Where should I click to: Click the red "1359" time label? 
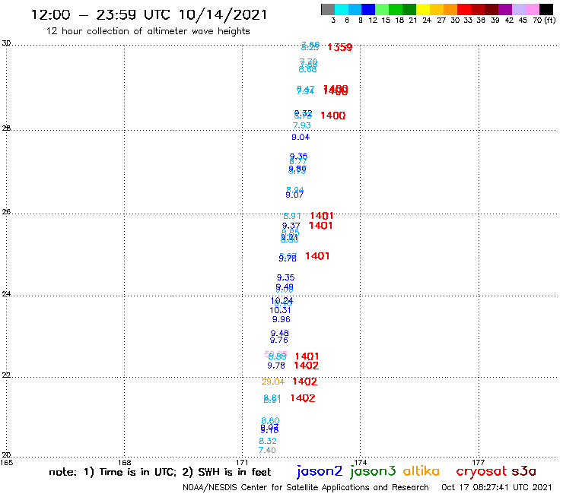point(339,47)
